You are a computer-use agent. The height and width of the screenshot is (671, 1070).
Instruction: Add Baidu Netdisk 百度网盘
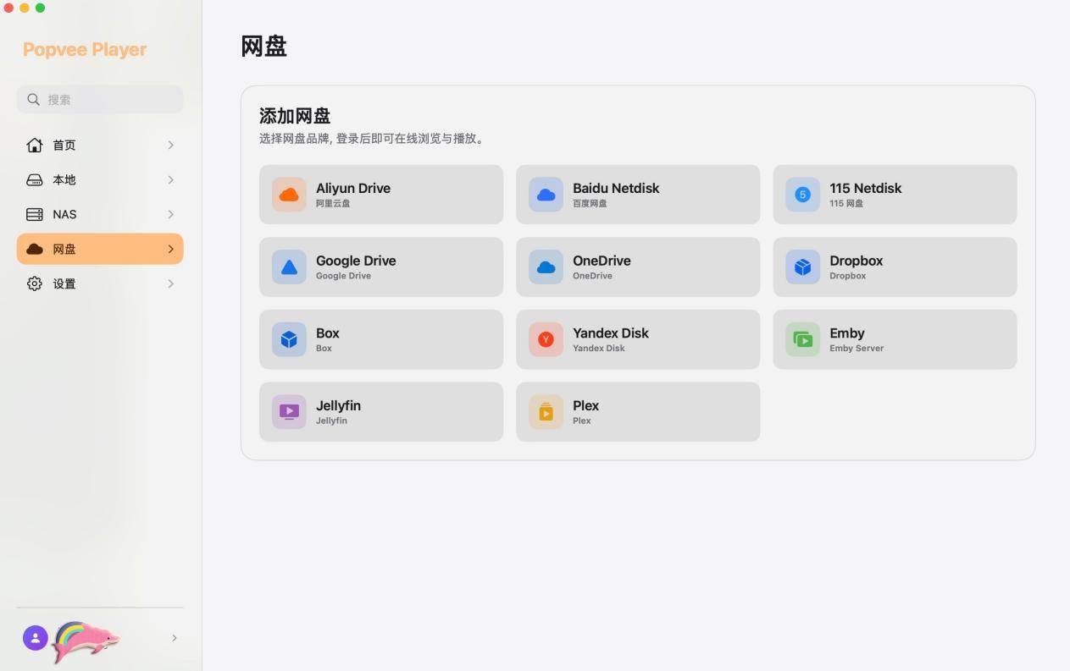(x=638, y=195)
